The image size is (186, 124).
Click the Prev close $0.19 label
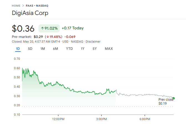click(x=166, y=101)
